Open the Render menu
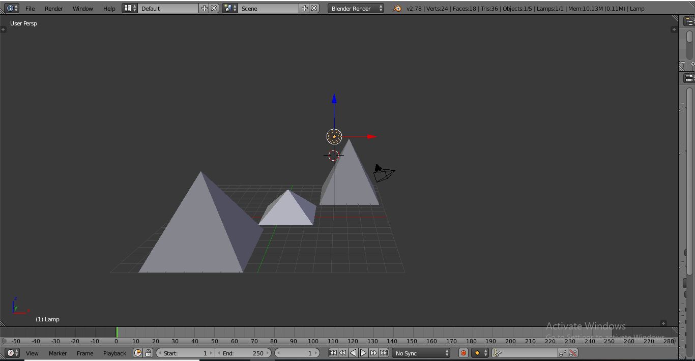The width and height of the screenshot is (695, 361). tap(53, 9)
